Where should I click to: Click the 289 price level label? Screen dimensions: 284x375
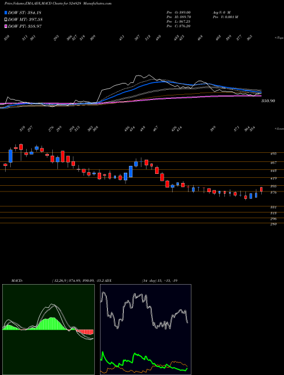click(274, 224)
